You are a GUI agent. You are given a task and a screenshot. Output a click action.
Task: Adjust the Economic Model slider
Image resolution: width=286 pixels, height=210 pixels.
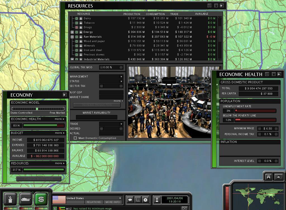coord(37,109)
